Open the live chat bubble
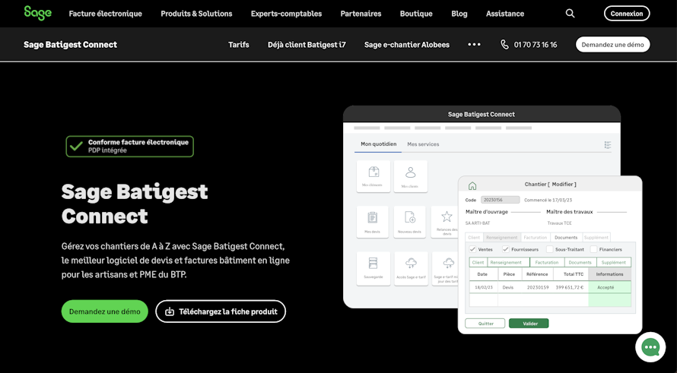This screenshot has width=677, height=373. [650, 346]
